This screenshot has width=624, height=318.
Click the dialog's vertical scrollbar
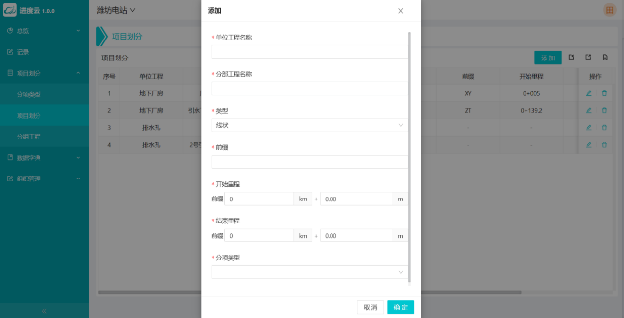(x=409, y=156)
